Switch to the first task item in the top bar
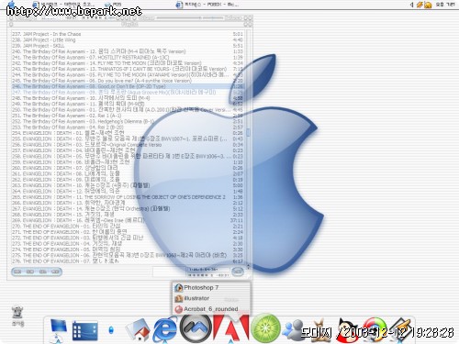The width and height of the screenshot is (459, 344). coord(63,5)
